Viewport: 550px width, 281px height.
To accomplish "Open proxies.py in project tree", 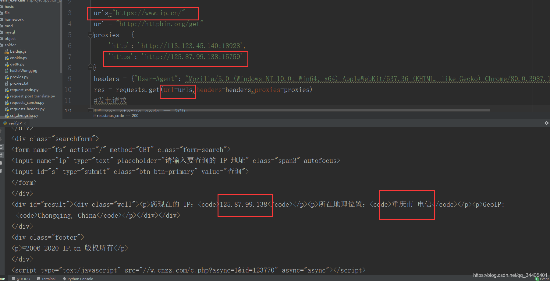I will [19, 77].
